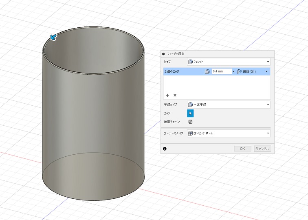Viewport: 308px width, 220px height.
Task: Open the タイプ dropdown showing フィレット
Action: coord(229,62)
